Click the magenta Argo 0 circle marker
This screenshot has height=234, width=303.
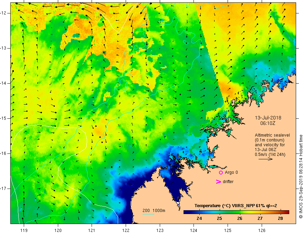[221, 172]
